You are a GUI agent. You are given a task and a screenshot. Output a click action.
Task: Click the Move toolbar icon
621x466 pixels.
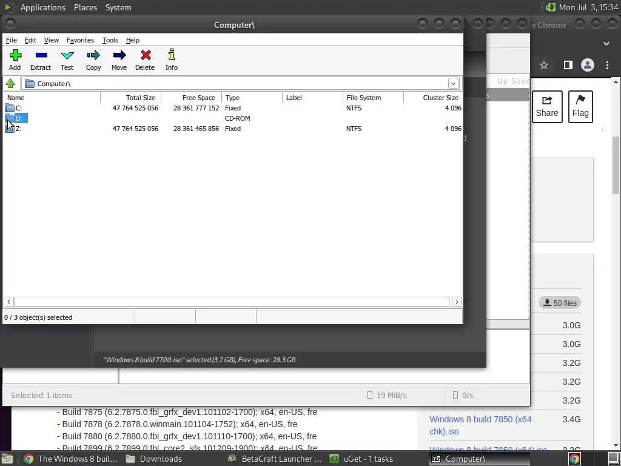119,60
